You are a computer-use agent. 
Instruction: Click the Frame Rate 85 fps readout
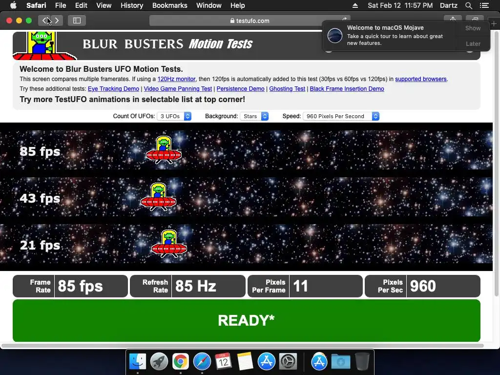70,286
